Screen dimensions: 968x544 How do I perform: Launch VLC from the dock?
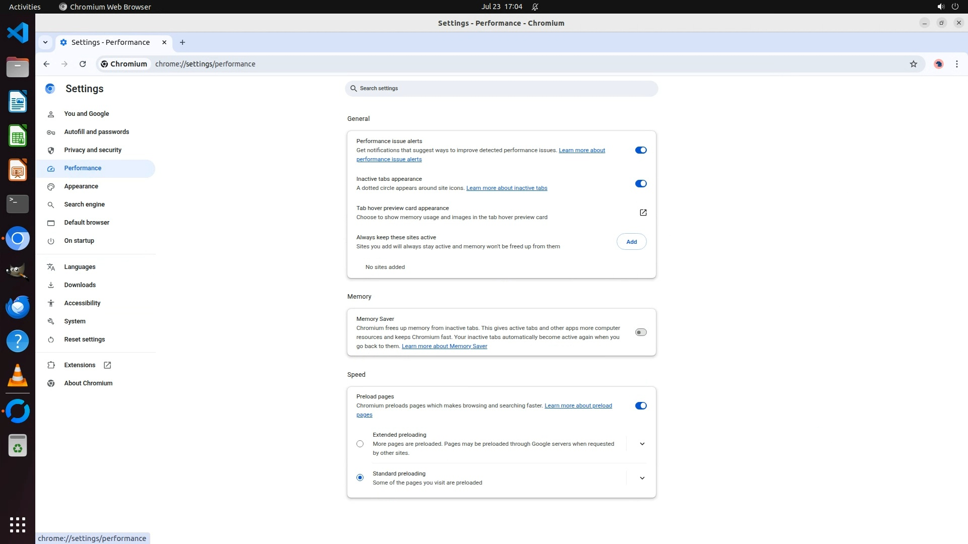pos(18,375)
